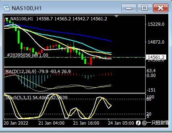Click the 63.4 MACD scale value
This screenshot has height=133, width=172.
coord(151,70)
